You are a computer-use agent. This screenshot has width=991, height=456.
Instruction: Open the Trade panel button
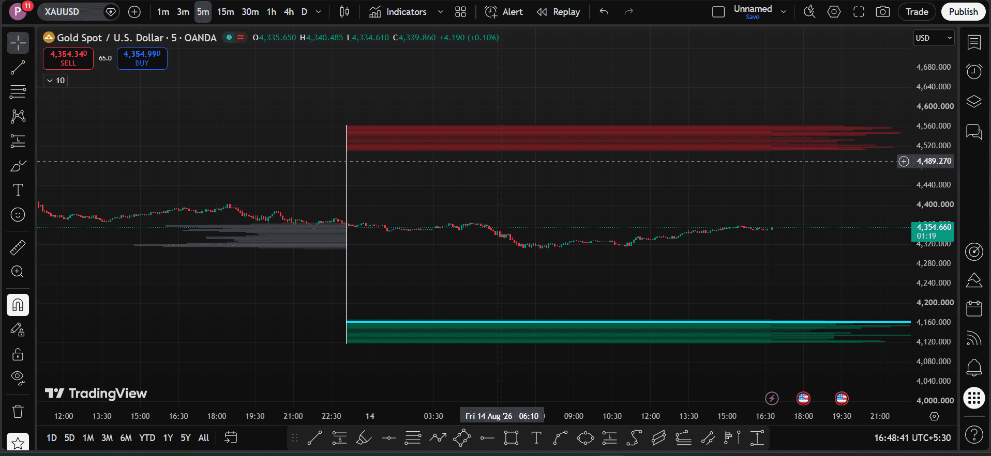[917, 12]
